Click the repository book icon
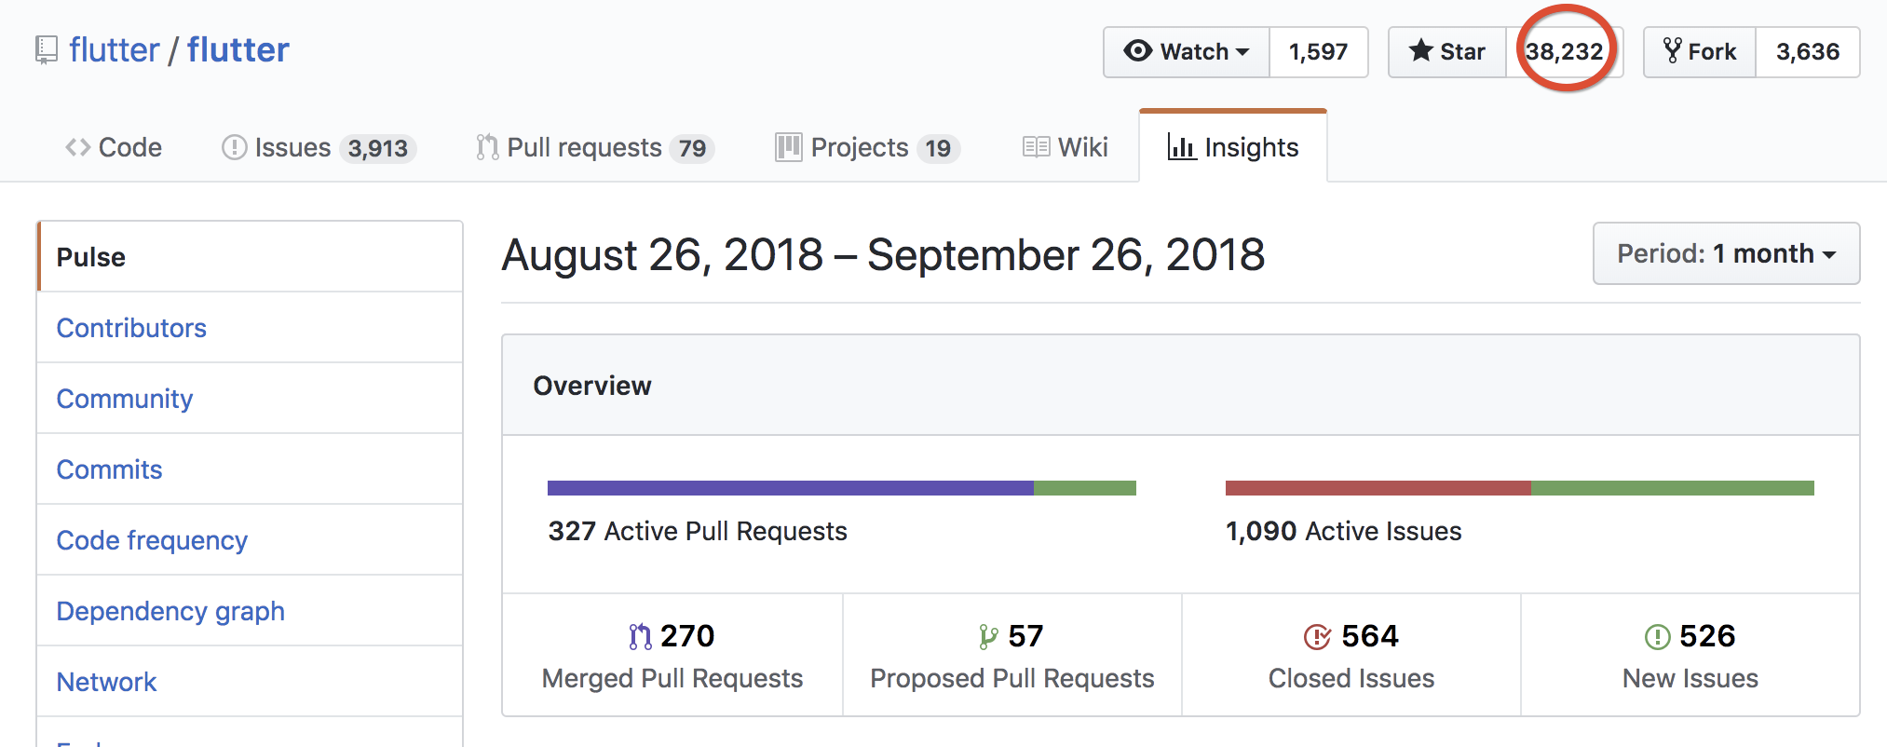The height and width of the screenshot is (747, 1887). [46, 50]
